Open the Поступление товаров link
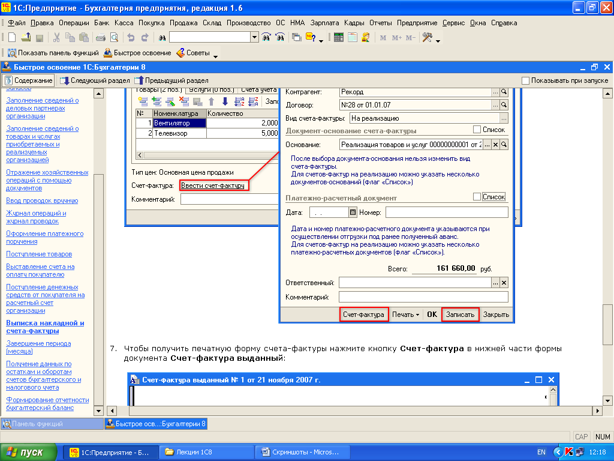614x461 pixels. pos(39,254)
